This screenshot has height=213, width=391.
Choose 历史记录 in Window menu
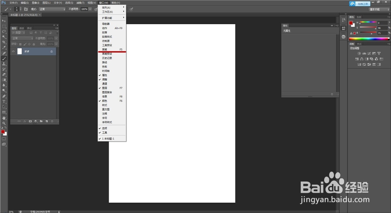[112, 58]
